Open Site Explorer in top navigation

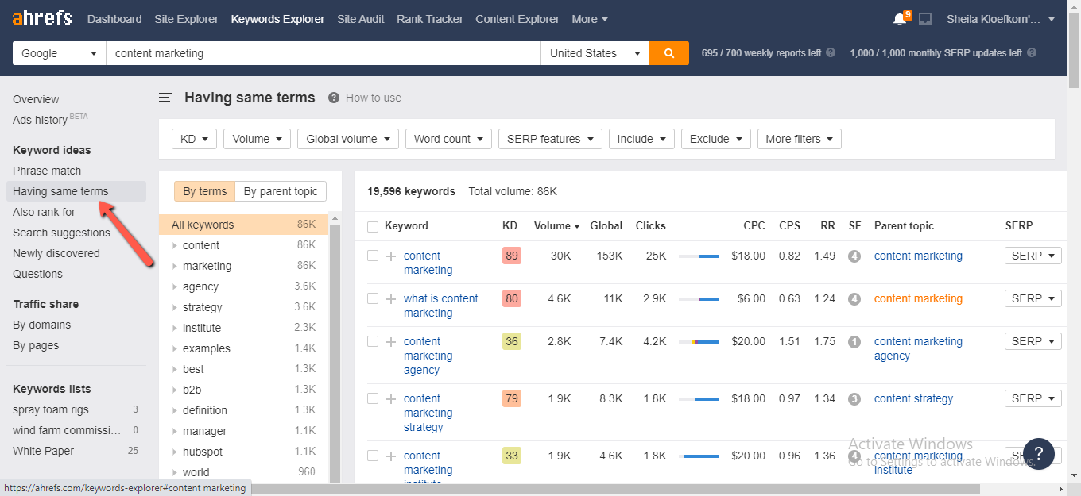[187, 19]
